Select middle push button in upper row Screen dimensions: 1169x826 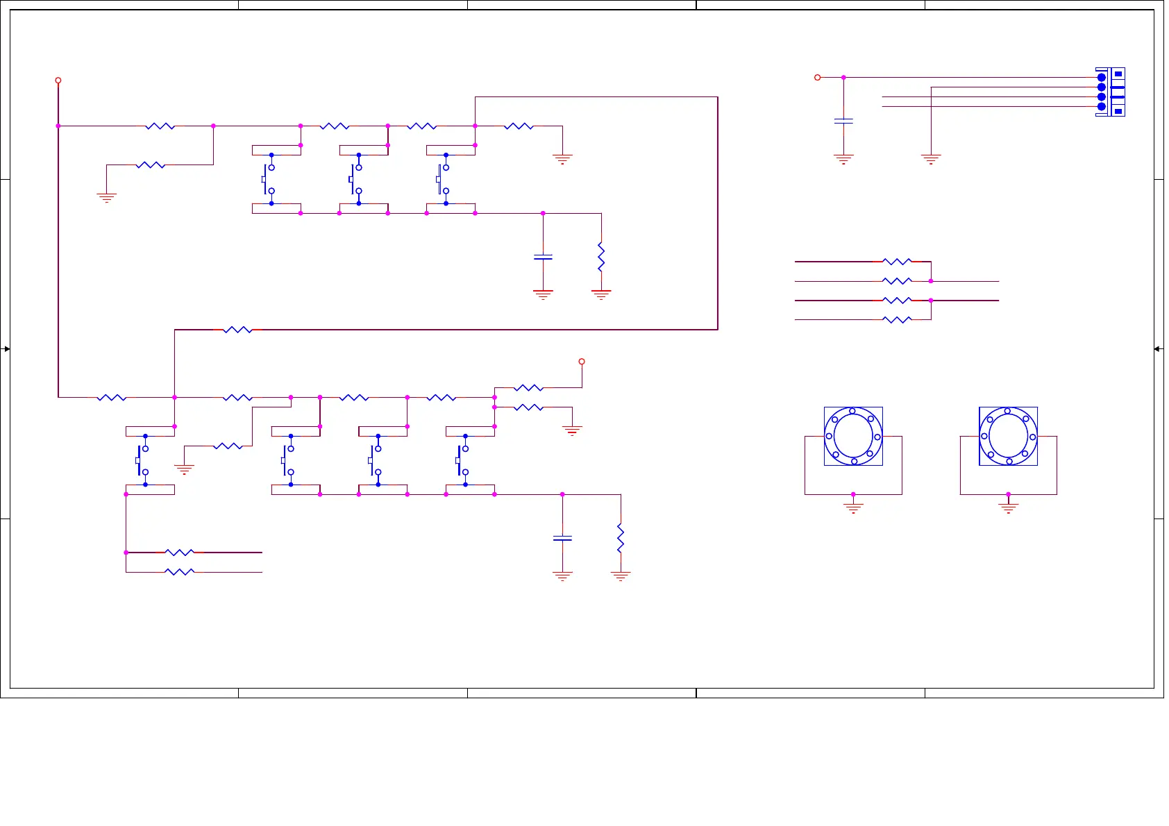(356, 179)
